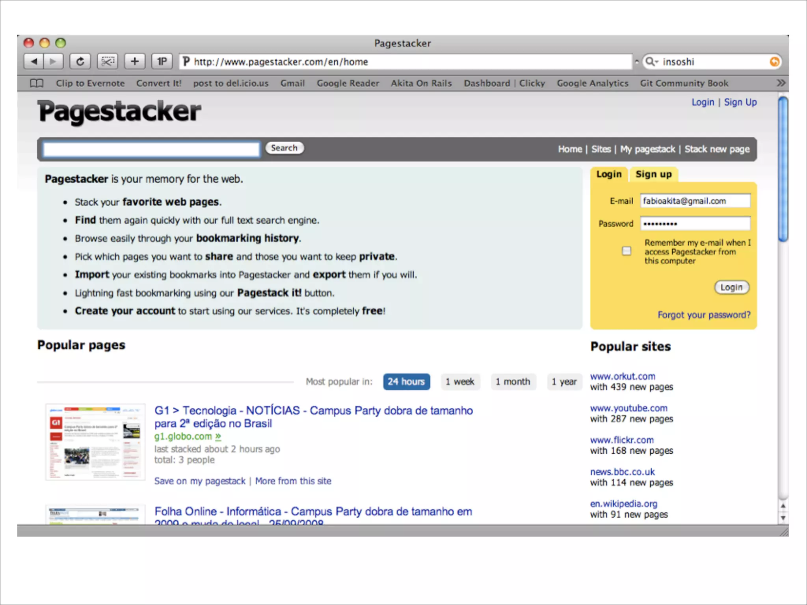This screenshot has width=807, height=605.
Task: Click the scrollbar down arrow
Action: click(x=783, y=518)
